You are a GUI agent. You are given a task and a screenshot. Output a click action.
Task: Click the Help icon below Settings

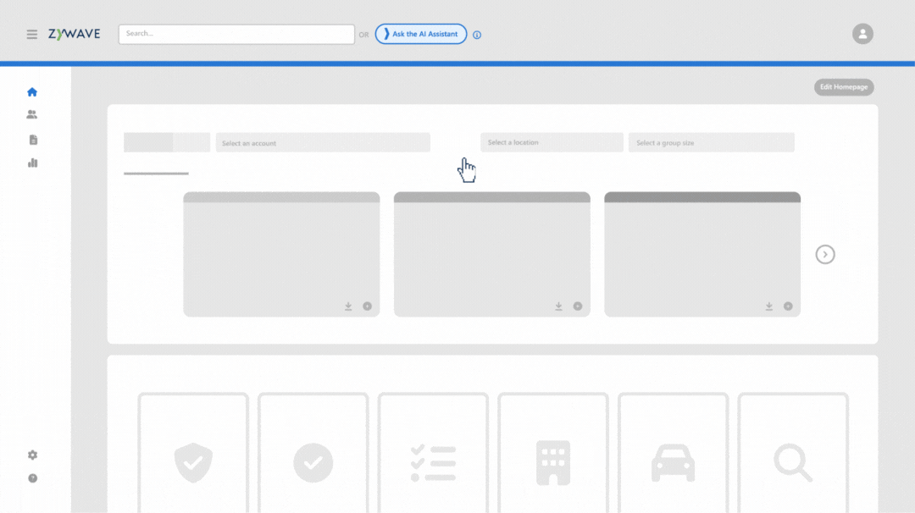coord(31,477)
